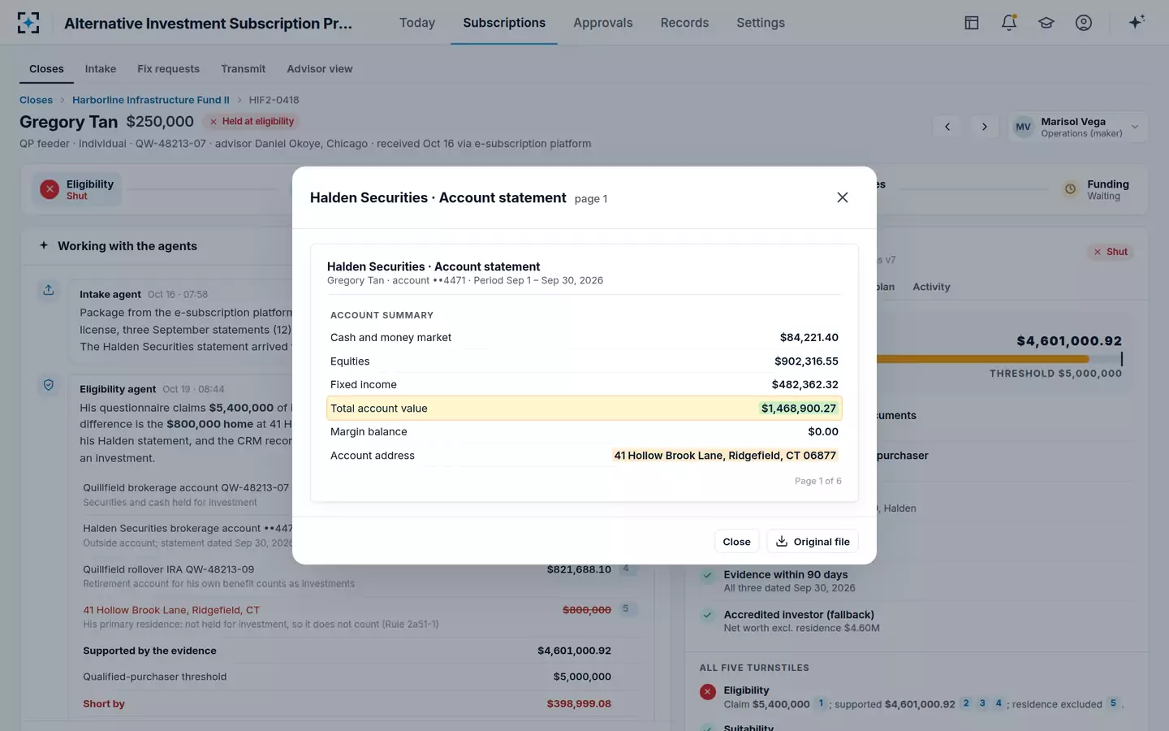Open the learning graduation cap icon
This screenshot has width=1169, height=731.
pos(1046,23)
